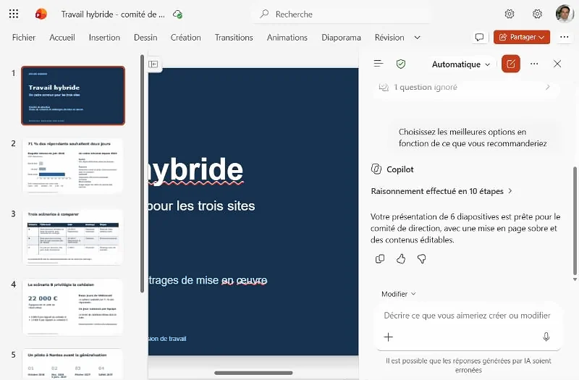The image size is (579, 380).
Task: Open ribbon more options ellipsis
Action: [565, 37]
